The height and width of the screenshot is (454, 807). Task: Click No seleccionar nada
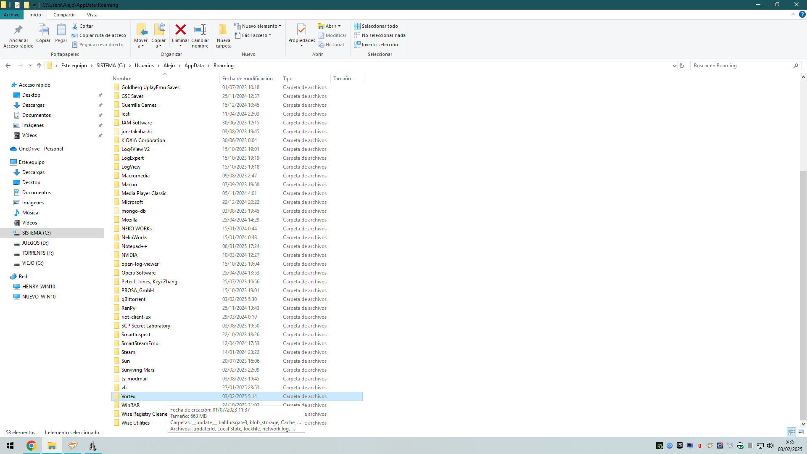380,35
